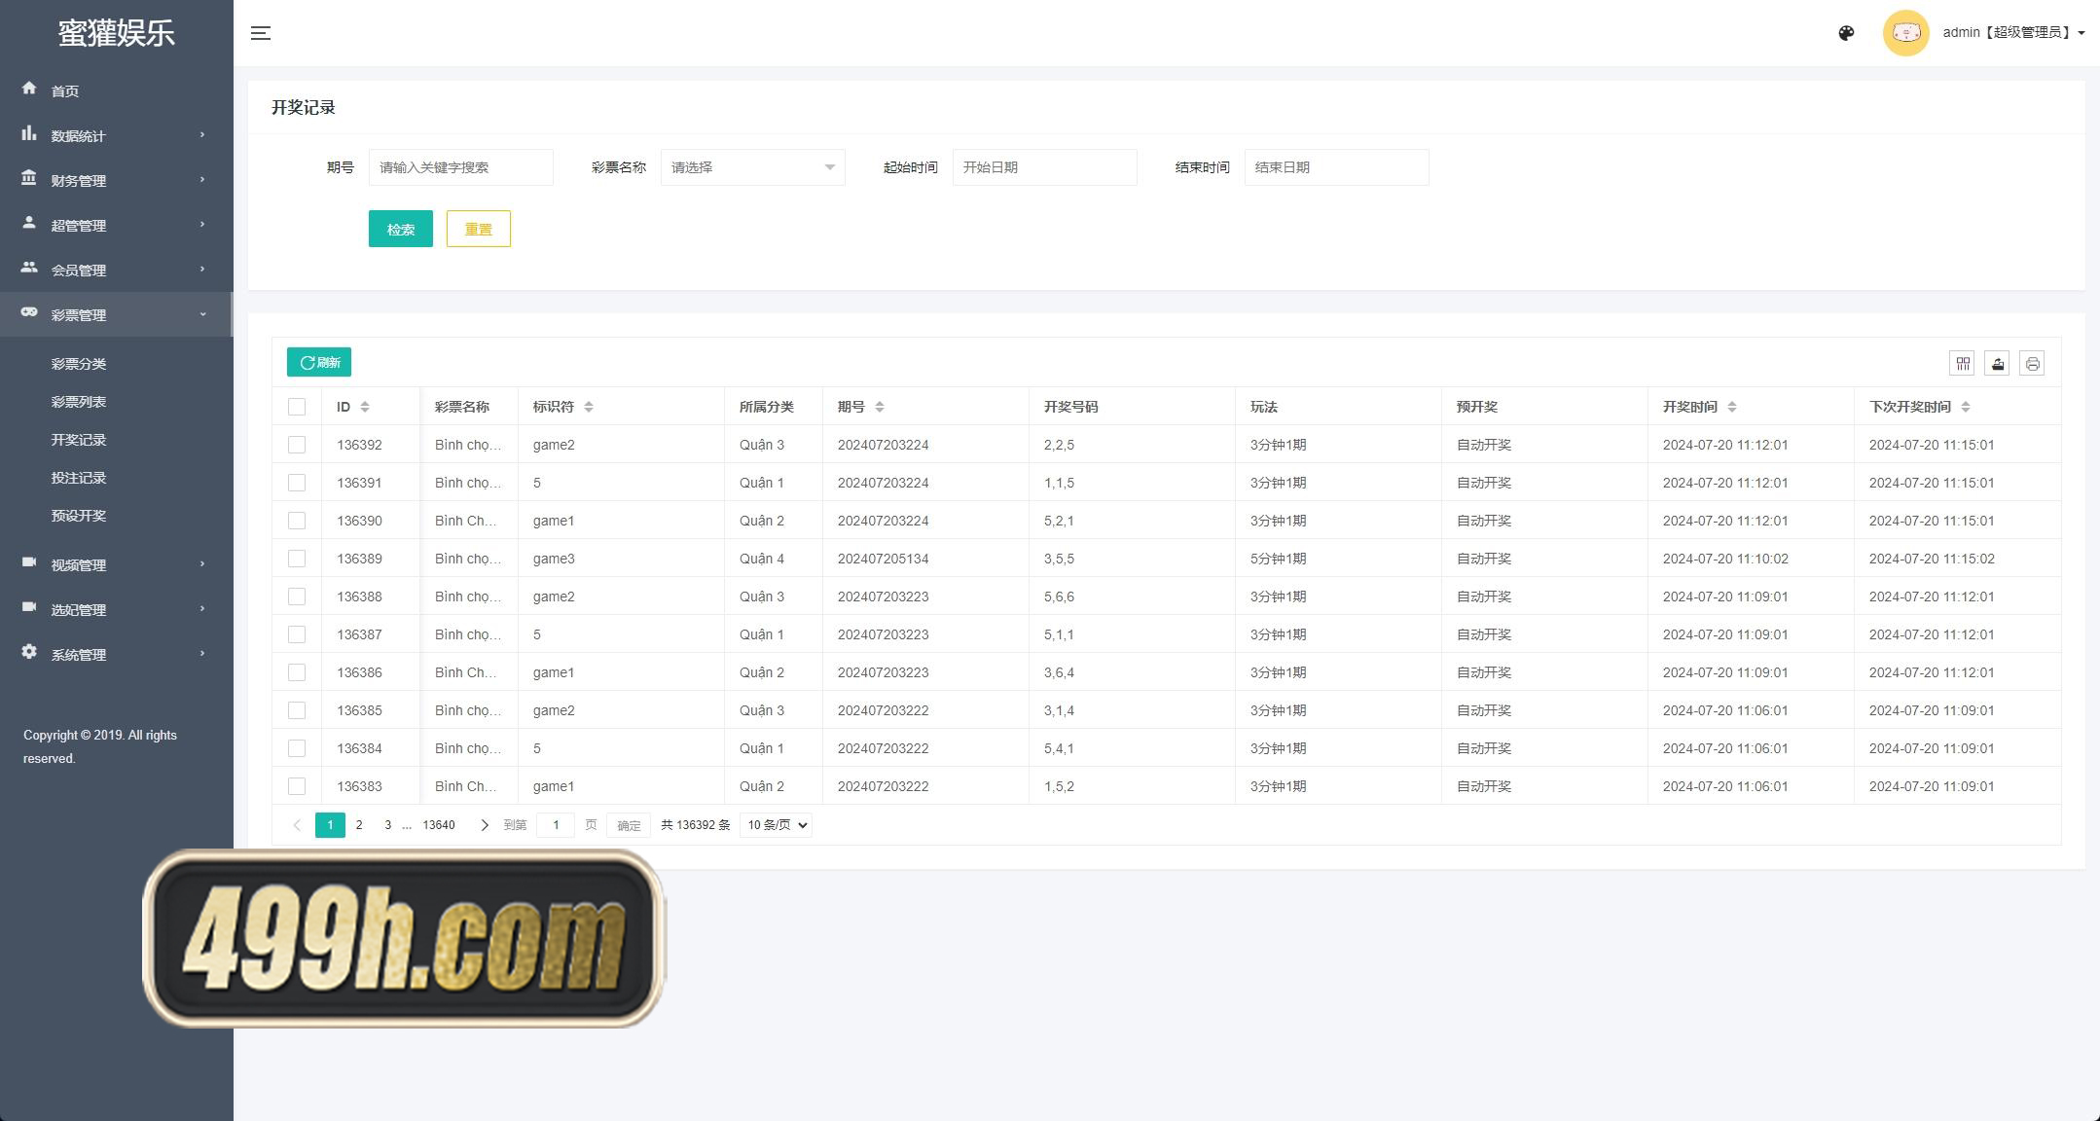Check the row with ID 136390

point(297,521)
